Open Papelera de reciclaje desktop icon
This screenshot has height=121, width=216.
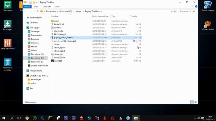[7, 65]
